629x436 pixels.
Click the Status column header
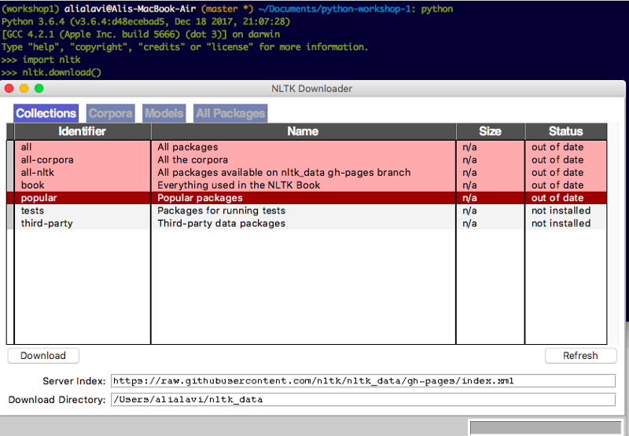(565, 131)
